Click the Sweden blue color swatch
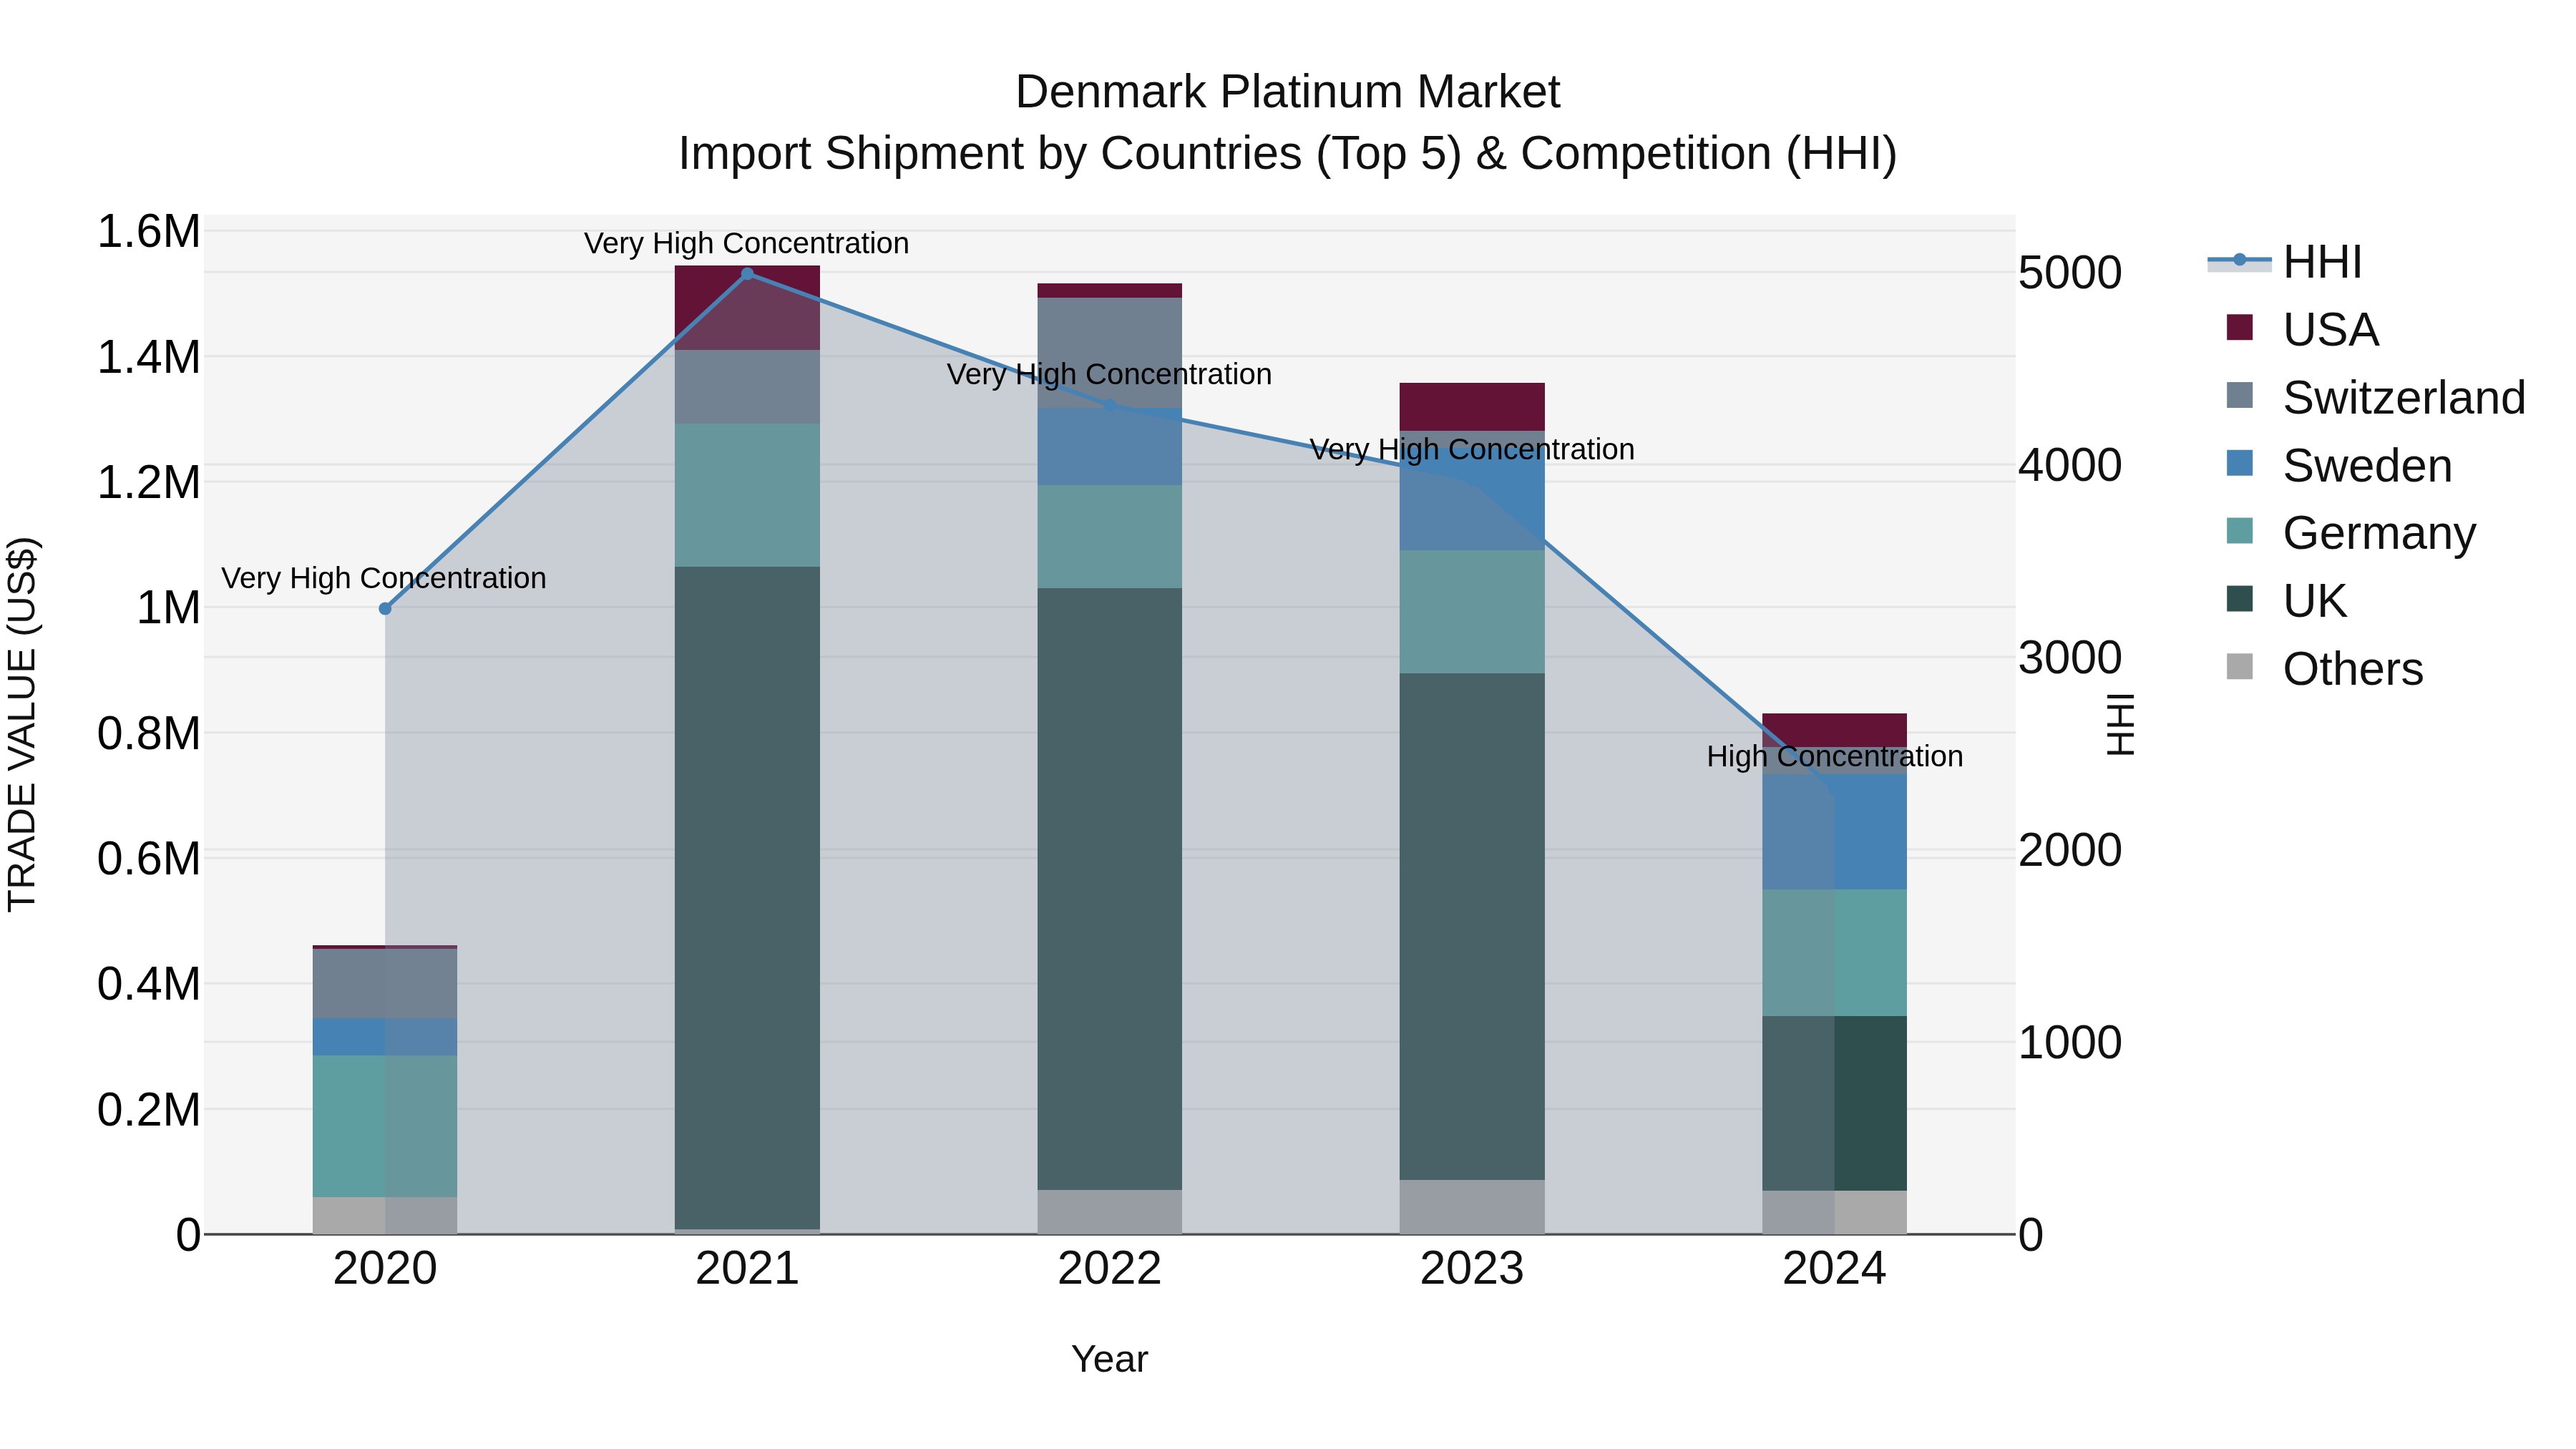The height and width of the screenshot is (1449, 2576). (2240, 463)
